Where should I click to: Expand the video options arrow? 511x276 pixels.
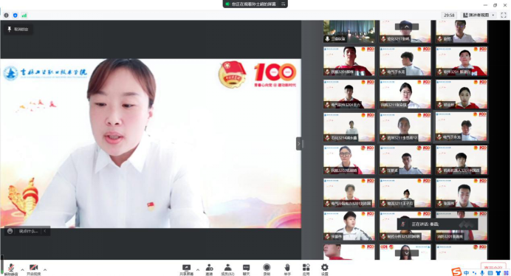(45, 270)
